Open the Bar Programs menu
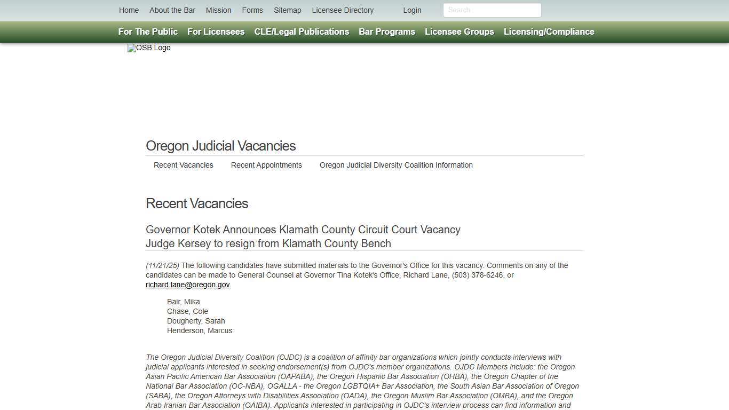This screenshot has height=410, width=729. click(x=386, y=31)
